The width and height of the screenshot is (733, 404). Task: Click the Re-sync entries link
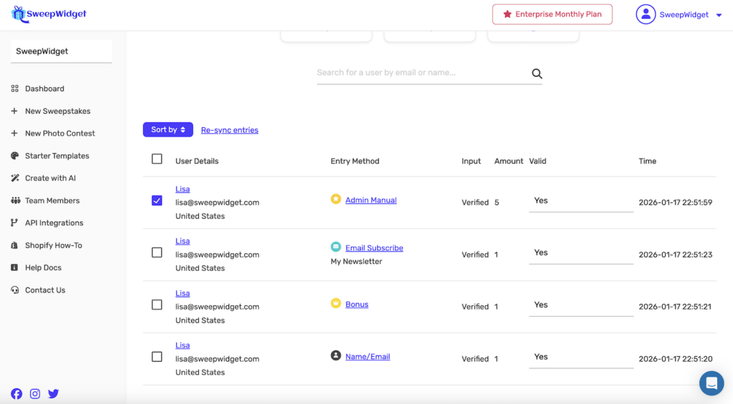[x=229, y=130]
